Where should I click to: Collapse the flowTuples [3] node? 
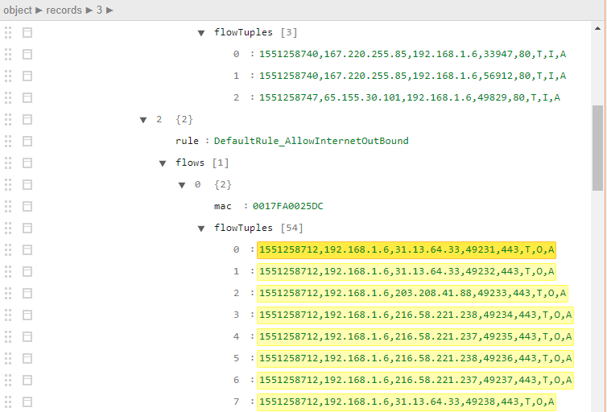(x=201, y=33)
